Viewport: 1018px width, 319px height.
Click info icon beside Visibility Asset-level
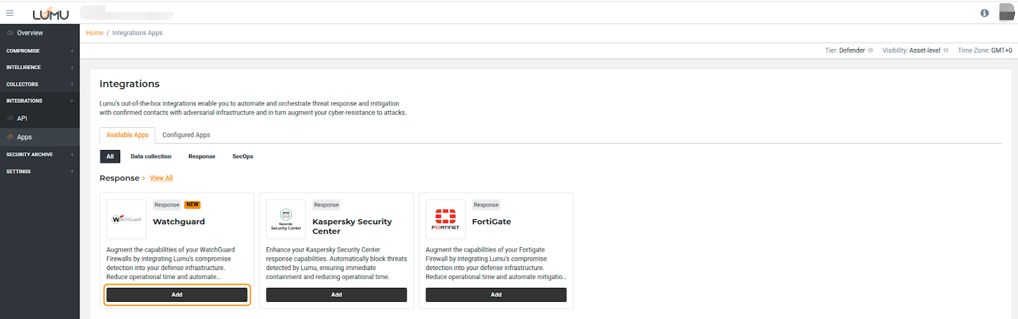click(945, 51)
